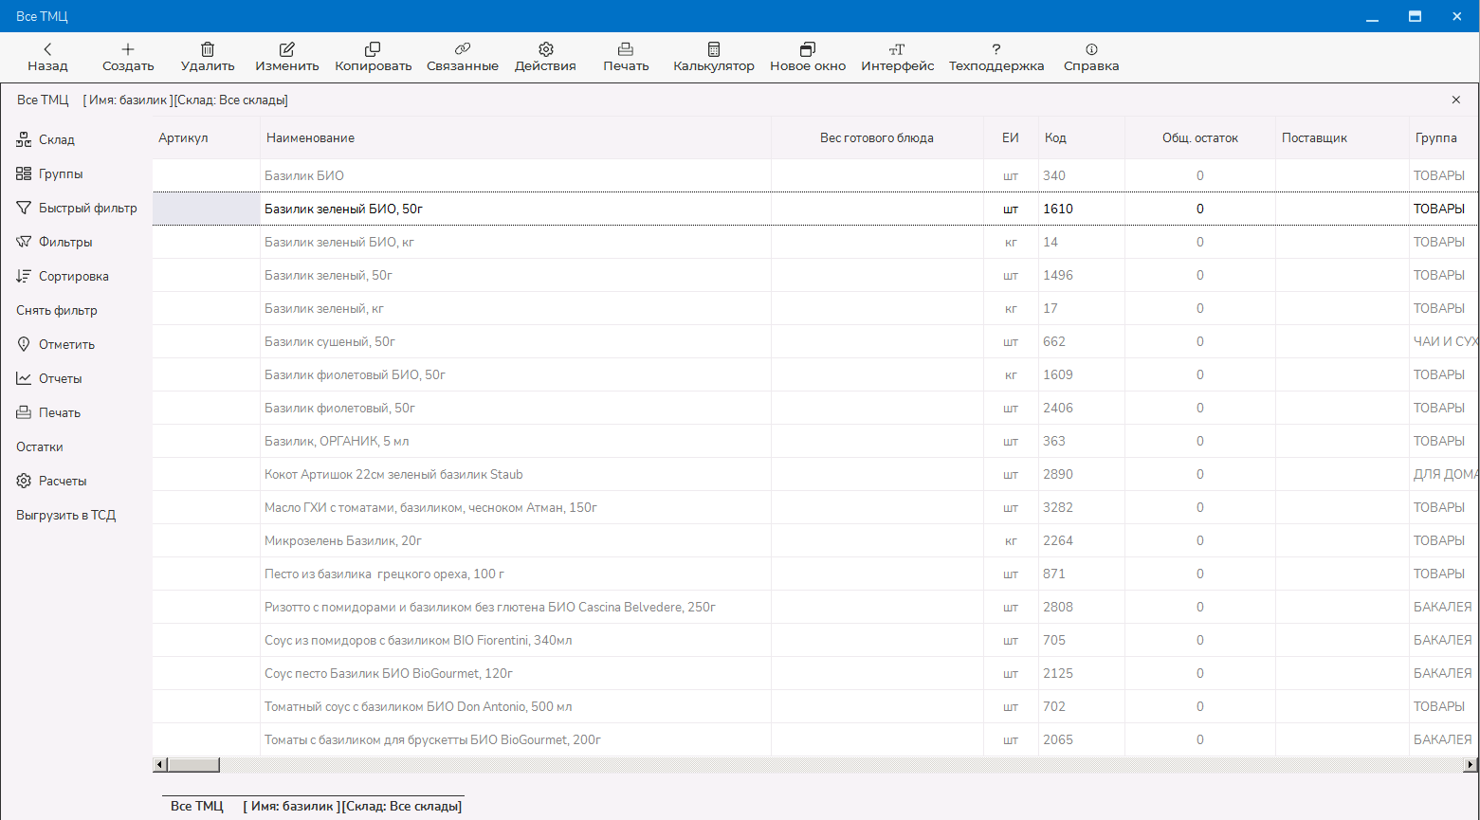Click code cell 2890
Viewport: 1480px width, 820px height.
(x=1081, y=474)
